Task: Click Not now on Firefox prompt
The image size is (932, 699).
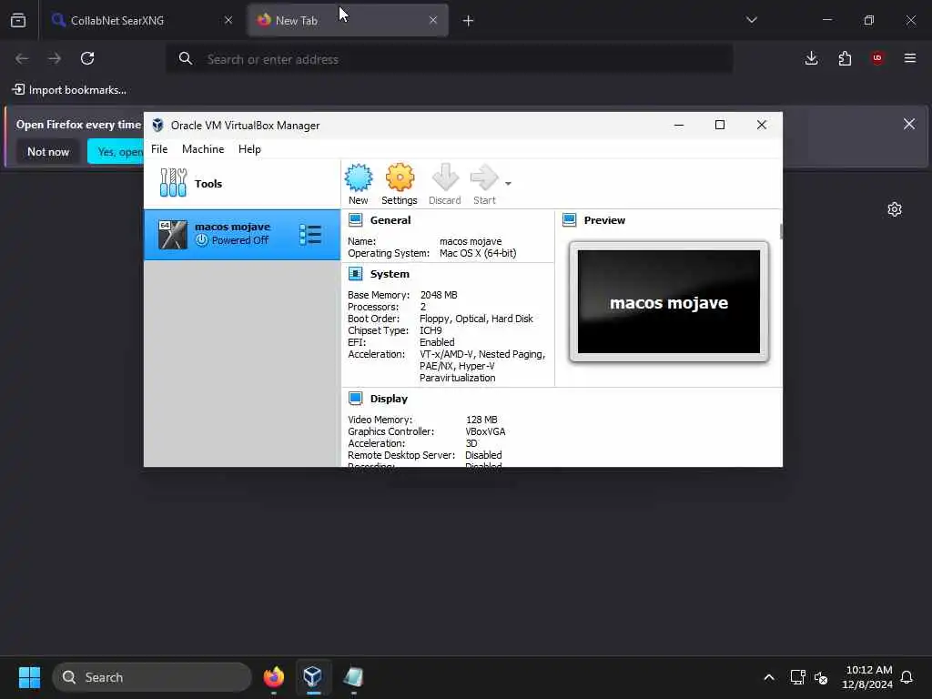Action: [48, 152]
